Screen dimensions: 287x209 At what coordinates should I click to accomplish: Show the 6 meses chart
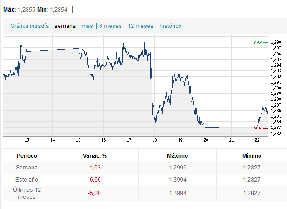tap(110, 26)
